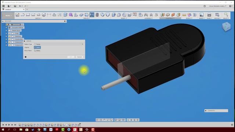Toggle visibility bulb of root component
The image size is (235, 132).
7,25
